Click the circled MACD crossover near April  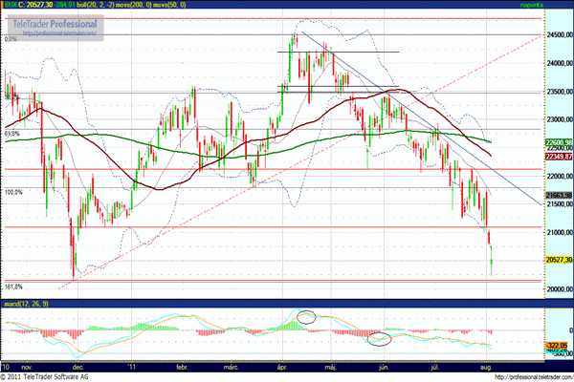click(x=306, y=316)
